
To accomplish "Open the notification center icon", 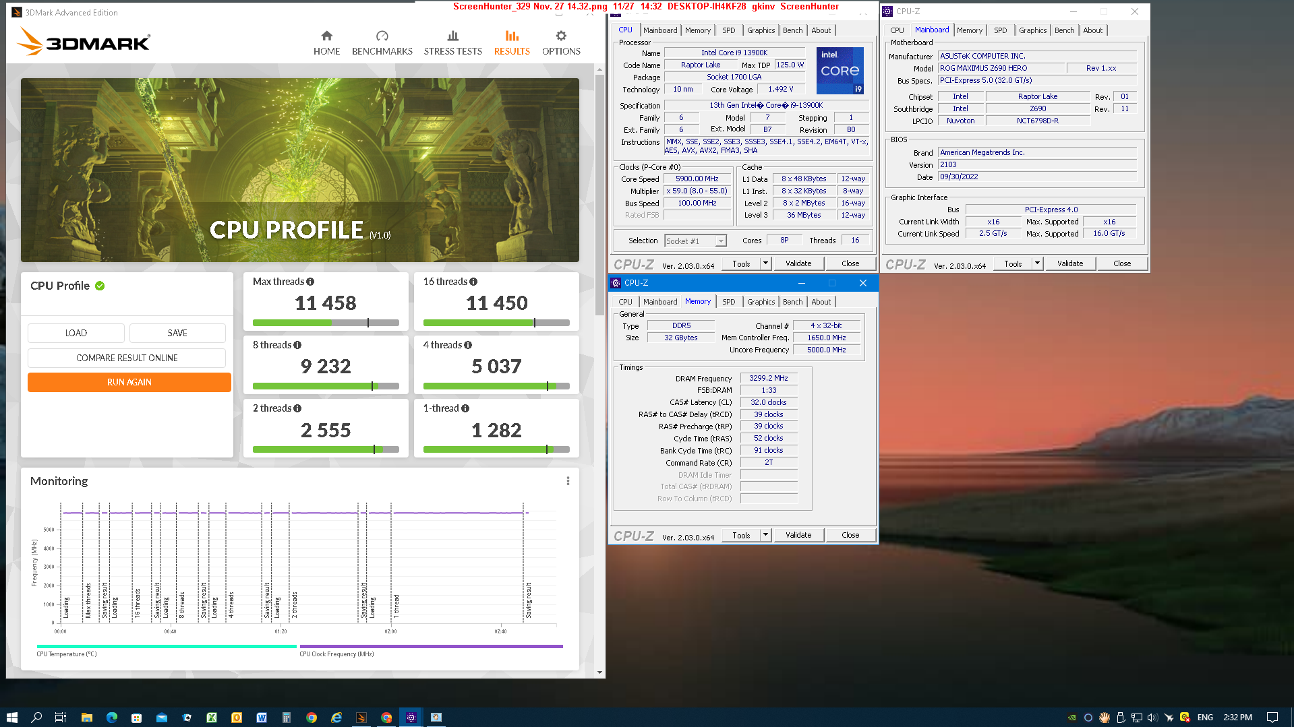I will click(1272, 718).
